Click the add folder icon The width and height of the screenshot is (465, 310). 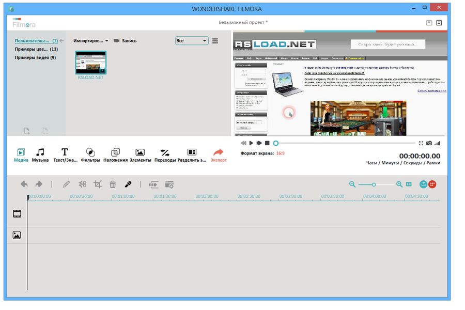coord(27,131)
